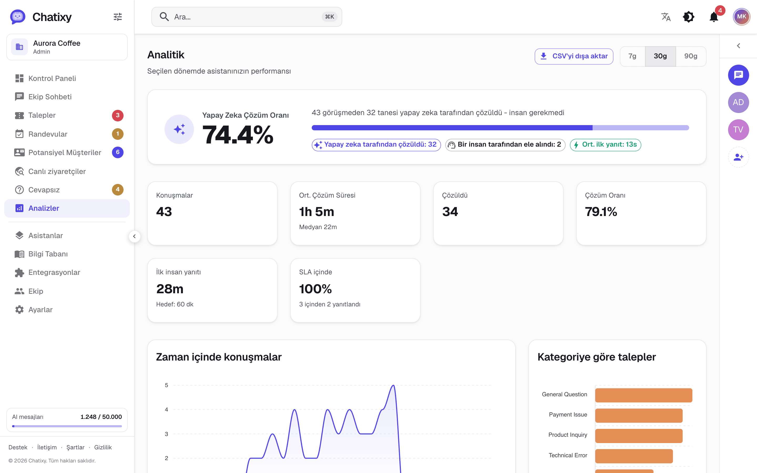Viewport: 757px width, 473px height.
Task: Collapse the right chat panel chevron
Action: (738, 46)
